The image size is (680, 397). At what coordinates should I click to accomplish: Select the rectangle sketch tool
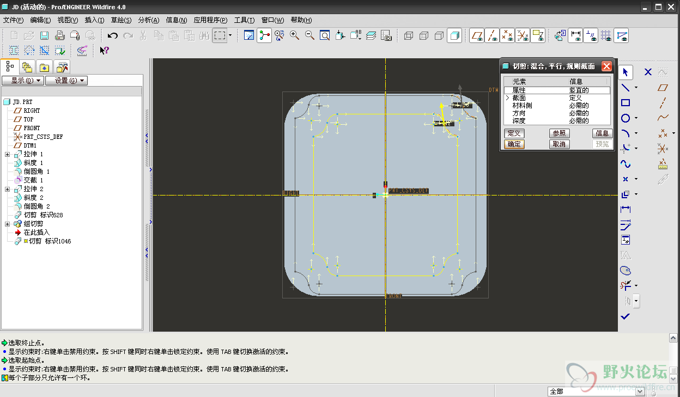click(x=626, y=102)
